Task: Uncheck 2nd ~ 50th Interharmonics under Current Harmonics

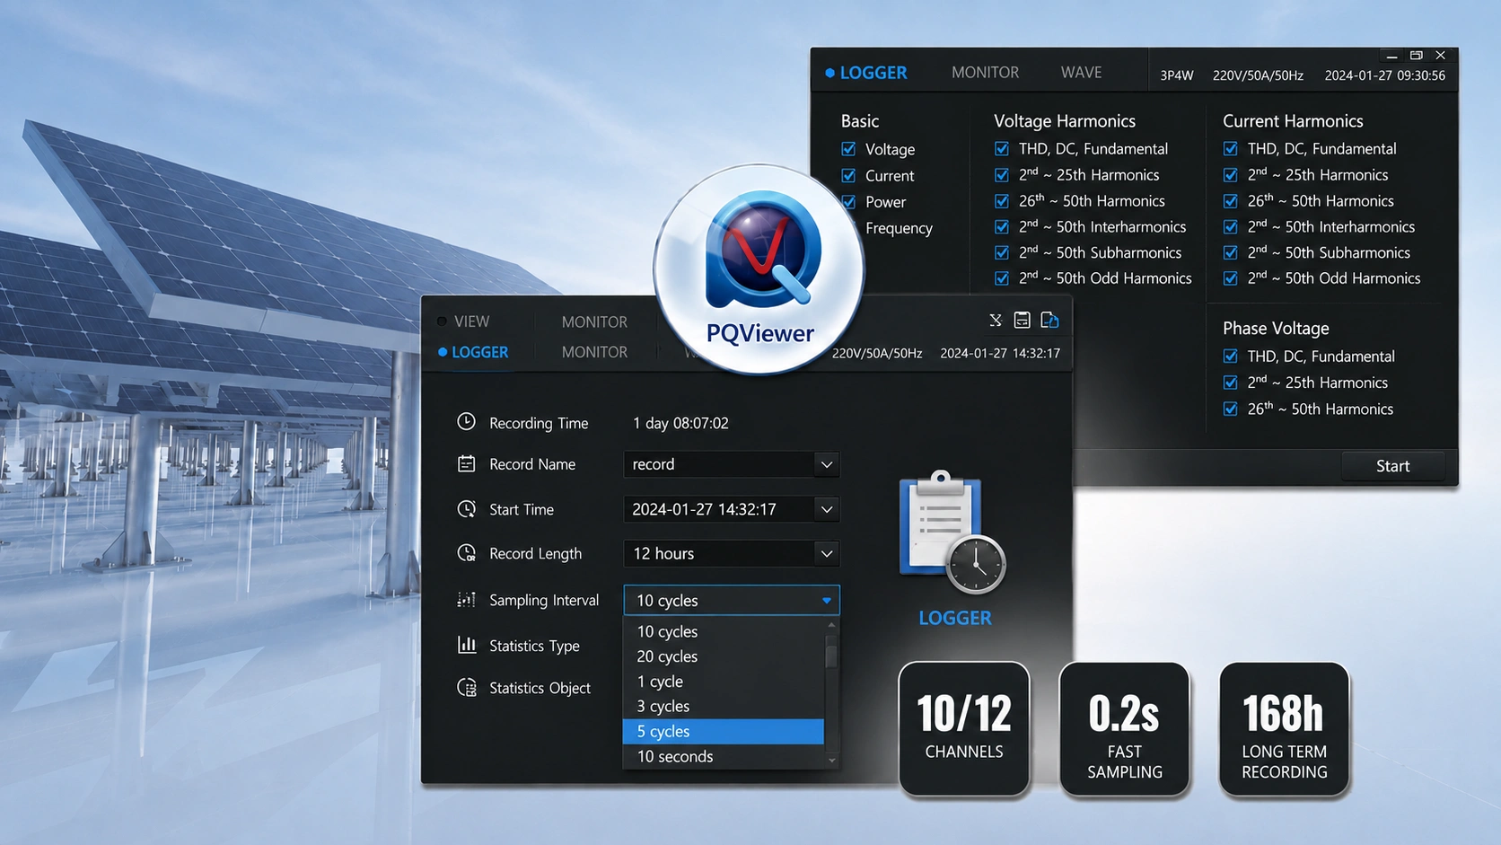Action: click(1231, 226)
